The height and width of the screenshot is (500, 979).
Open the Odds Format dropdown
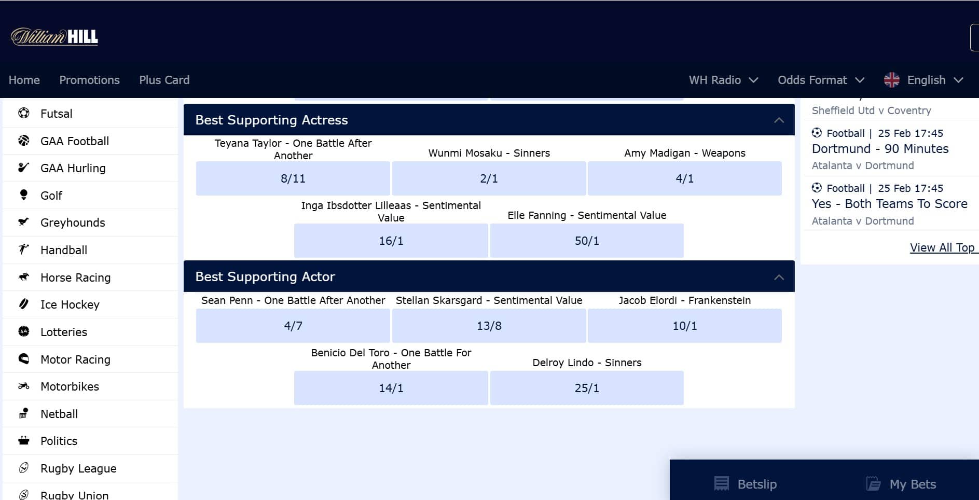click(821, 80)
